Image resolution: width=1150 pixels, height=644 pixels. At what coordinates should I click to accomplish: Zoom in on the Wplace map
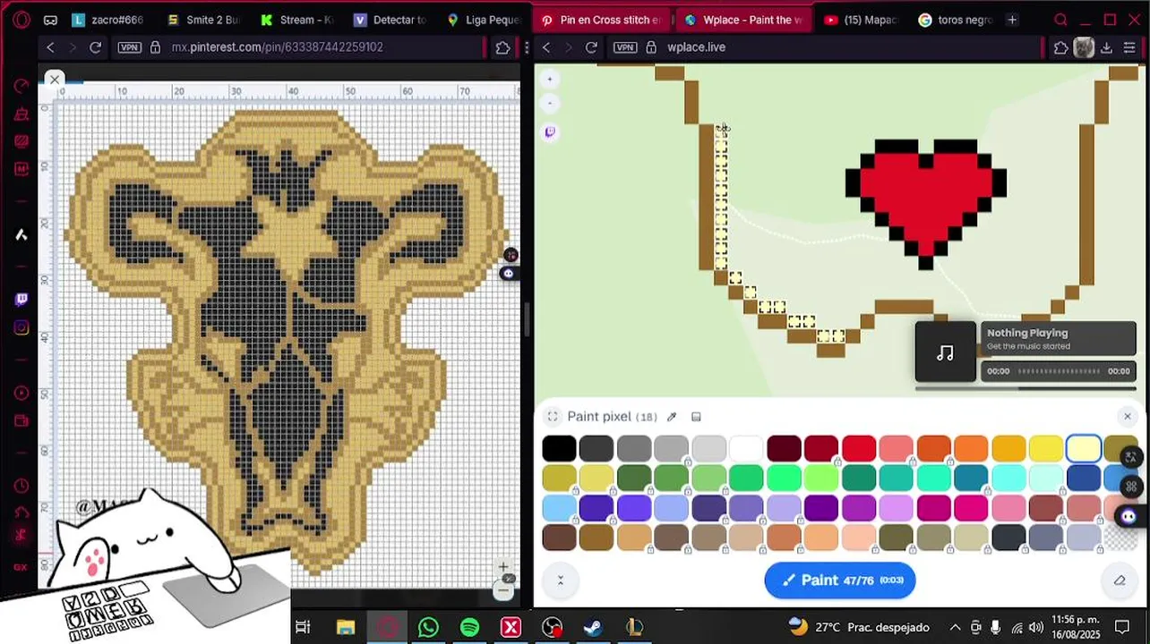coord(550,80)
